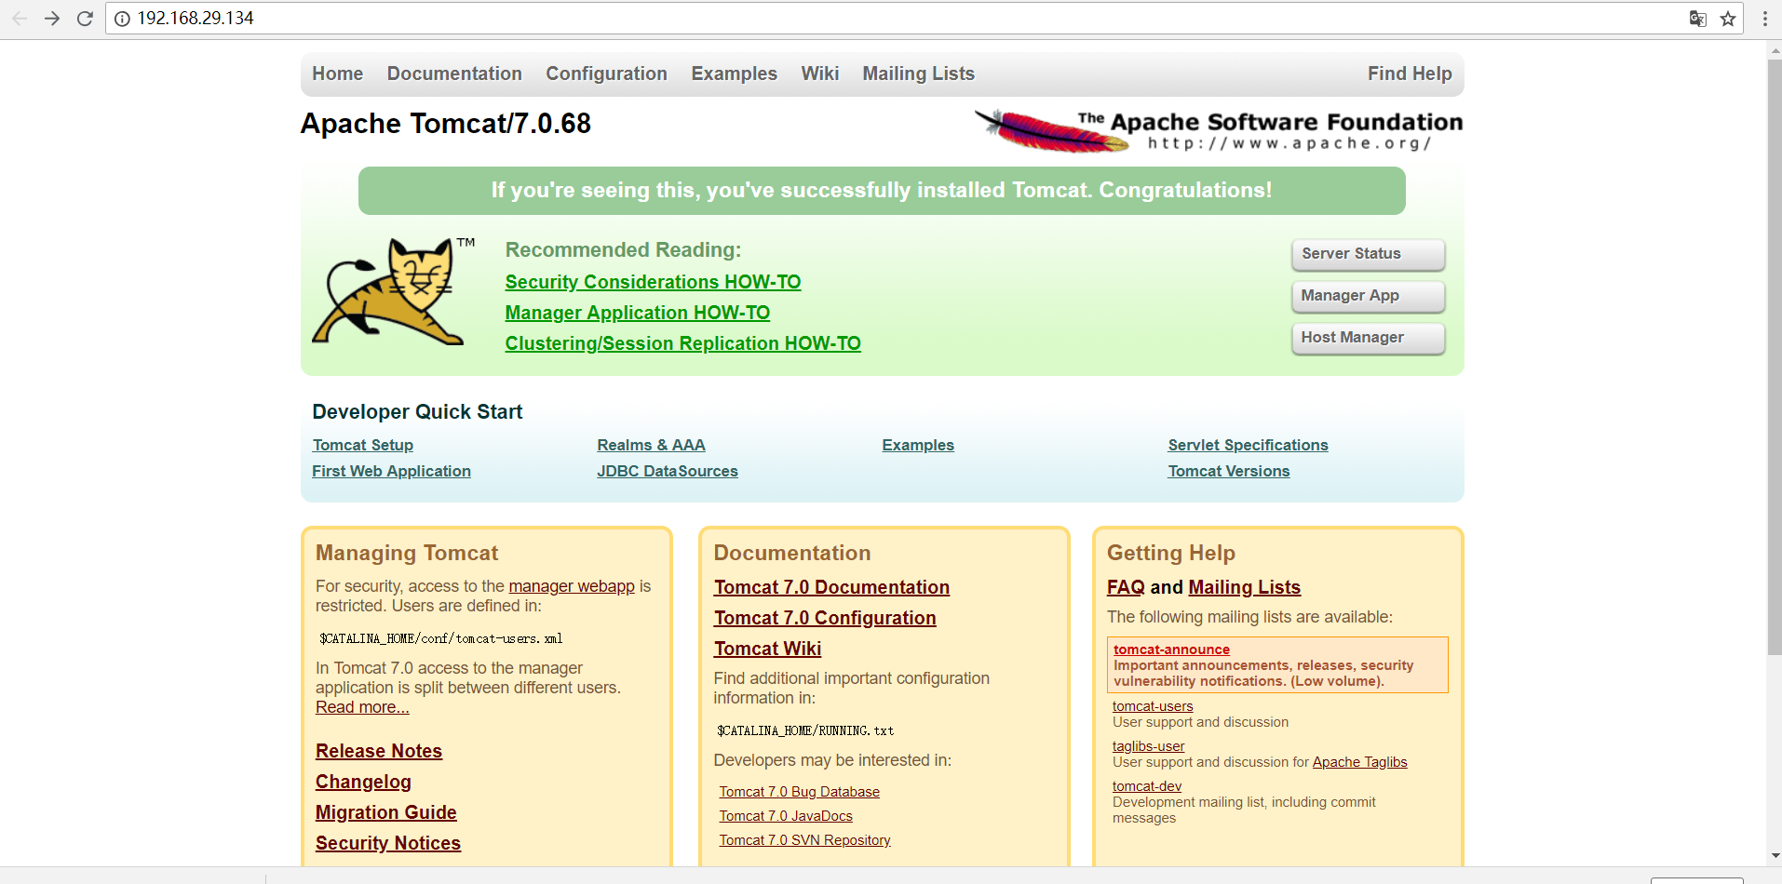Click the FAQ link under Getting Help
The image size is (1782, 884).
tap(1126, 587)
